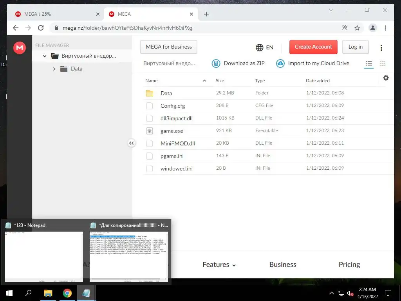Select the game.exe file name
The width and height of the screenshot is (401, 301).
tap(172, 131)
